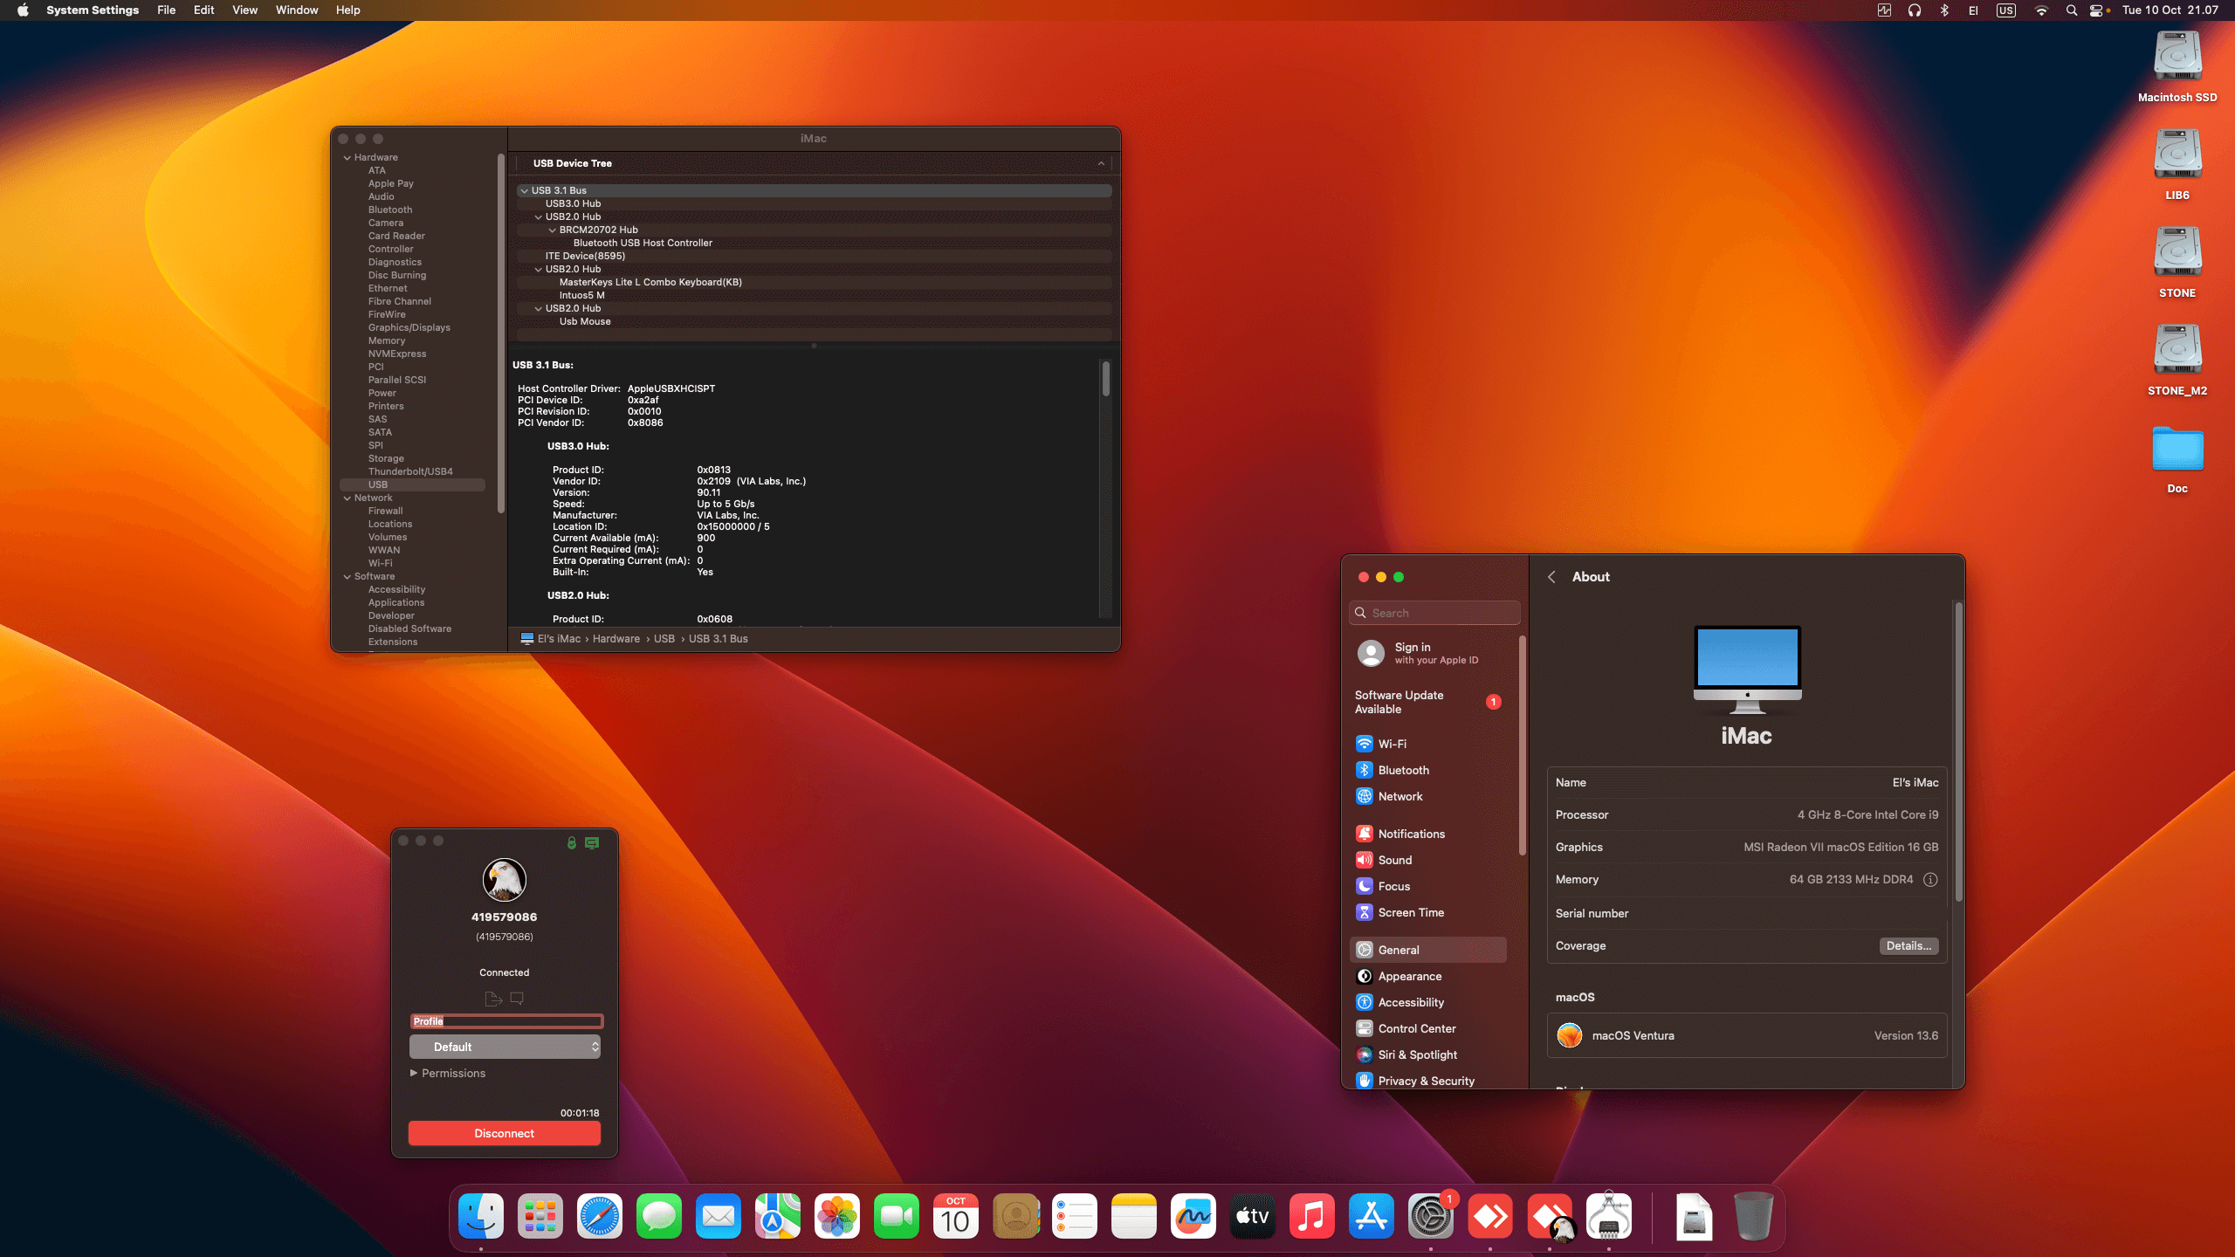The width and height of the screenshot is (2235, 1257).
Task: Open the Default profile dropdown
Action: [505, 1046]
